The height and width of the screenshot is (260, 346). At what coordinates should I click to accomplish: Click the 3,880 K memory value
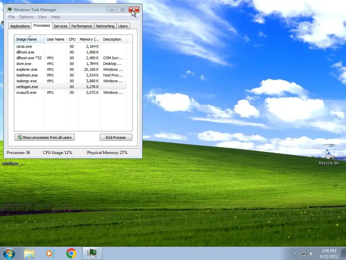click(92, 81)
